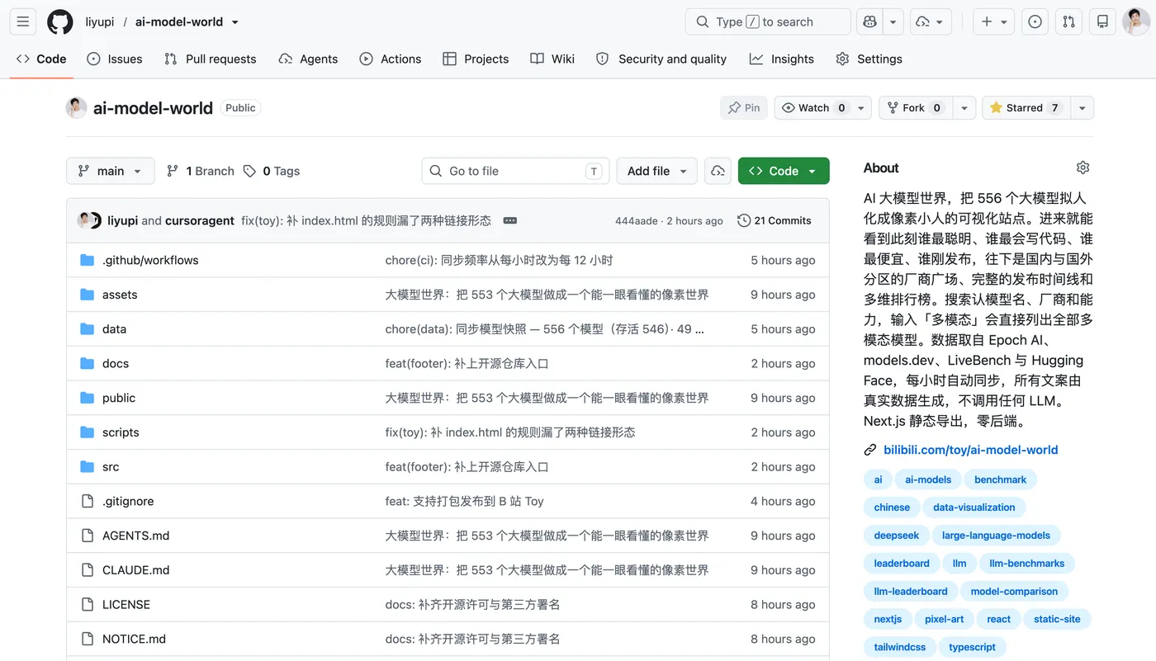Open the Copilot chat icon
The image size is (1156, 661).
click(x=869, y=22)
